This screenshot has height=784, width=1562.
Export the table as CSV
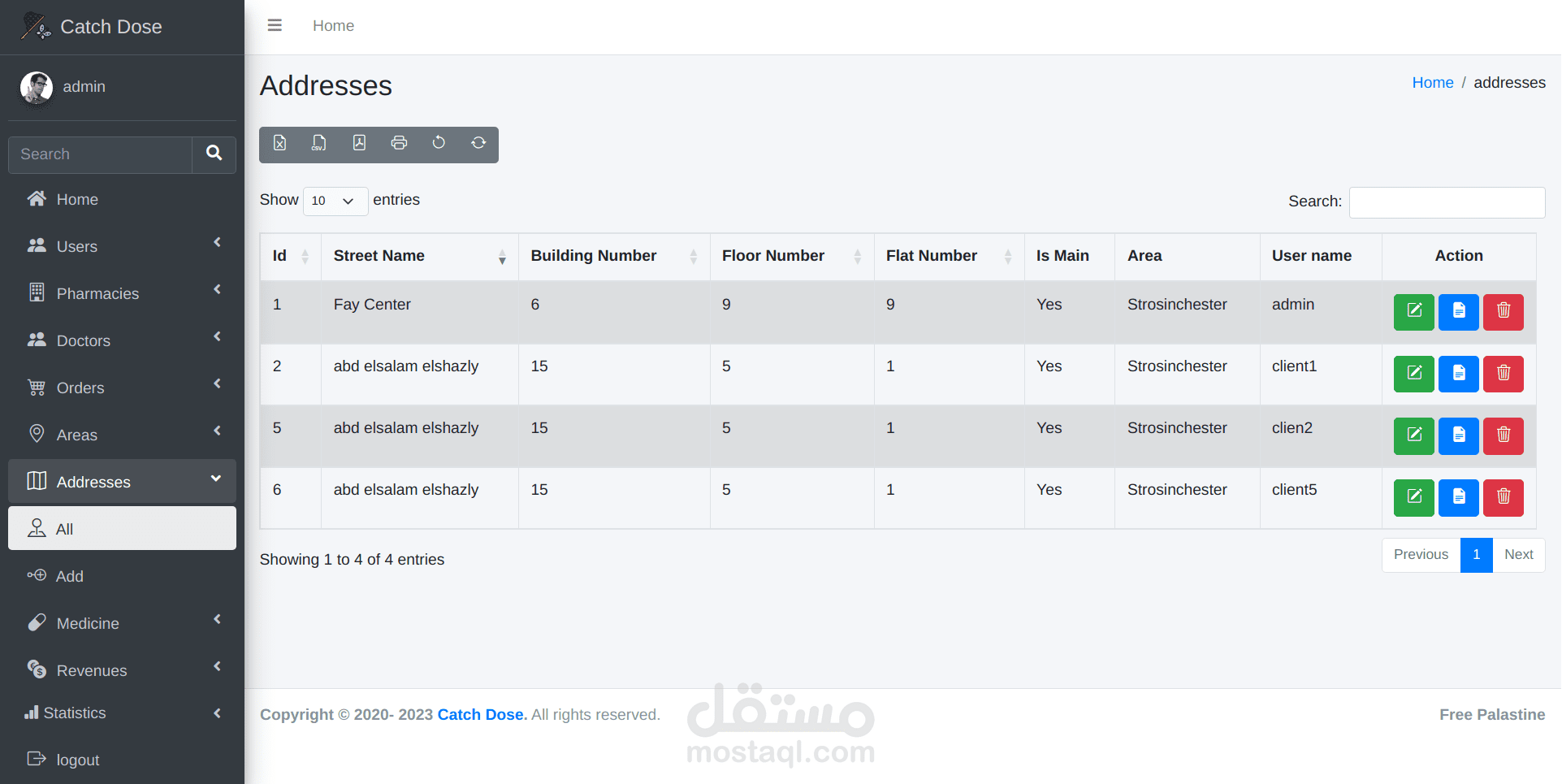tap(319, 143)
